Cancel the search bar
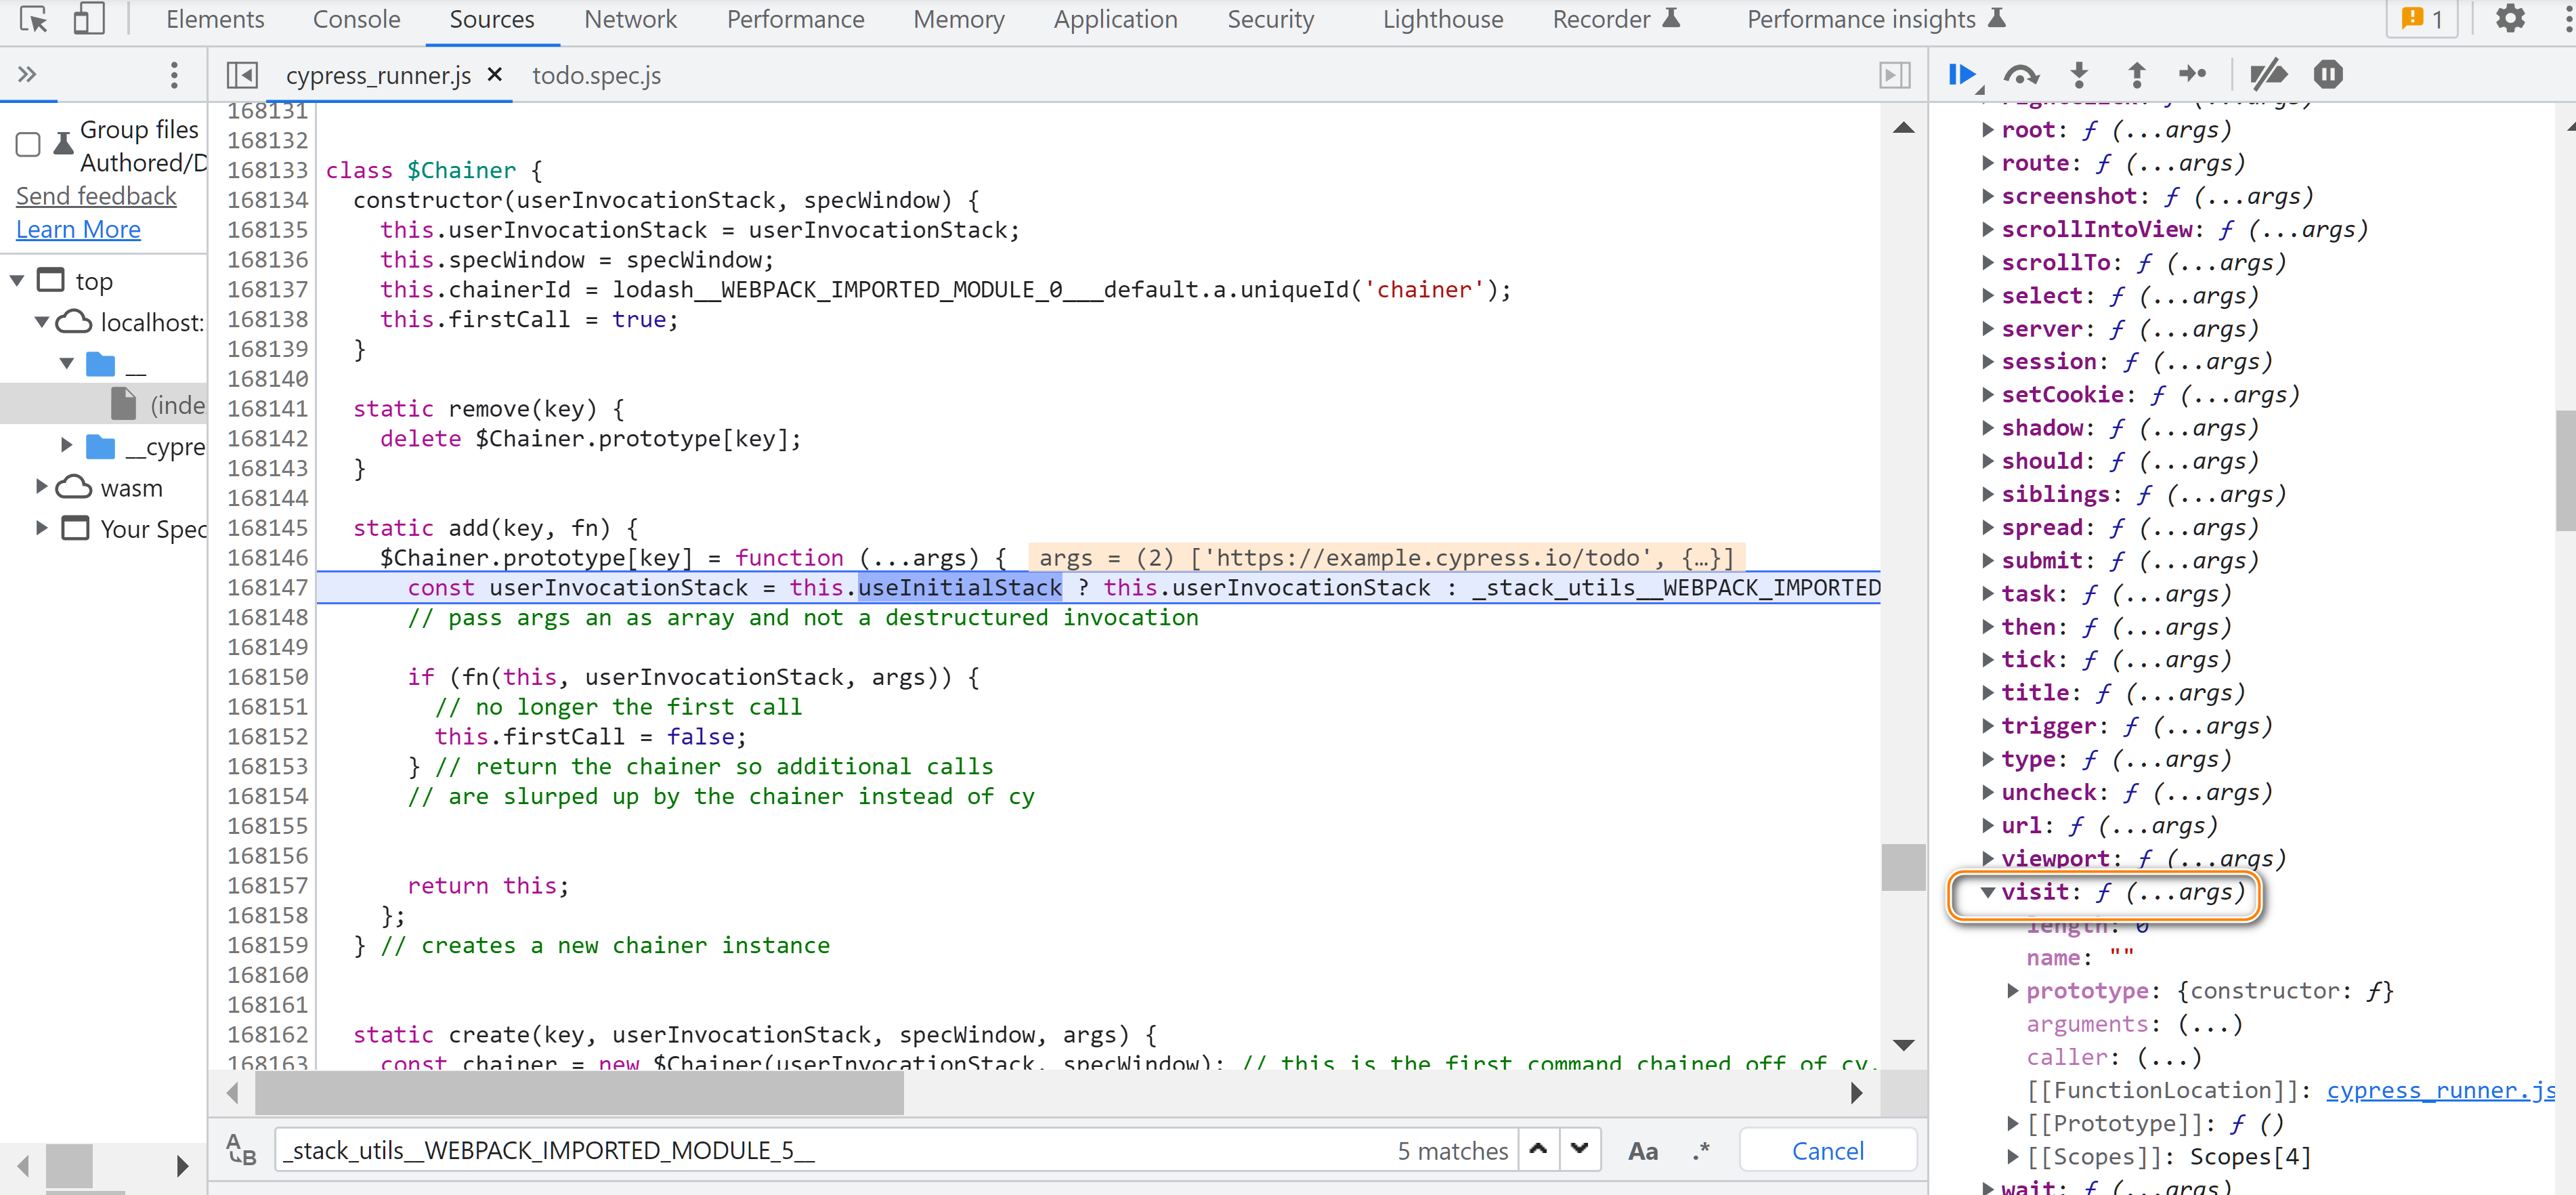Image resolution: width=2576 pixels, height=1195 pixels. [x=1826, y=1151]
